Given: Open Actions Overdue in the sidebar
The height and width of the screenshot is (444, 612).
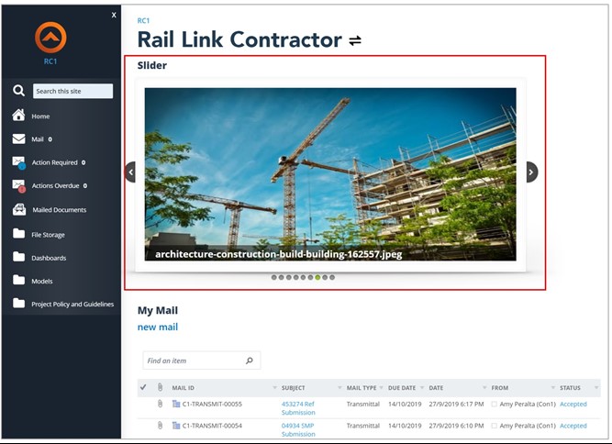Looking at the screenshot, I should coord(55,185).
